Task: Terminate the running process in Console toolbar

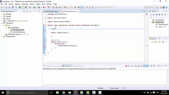Action: click(126, 66)
